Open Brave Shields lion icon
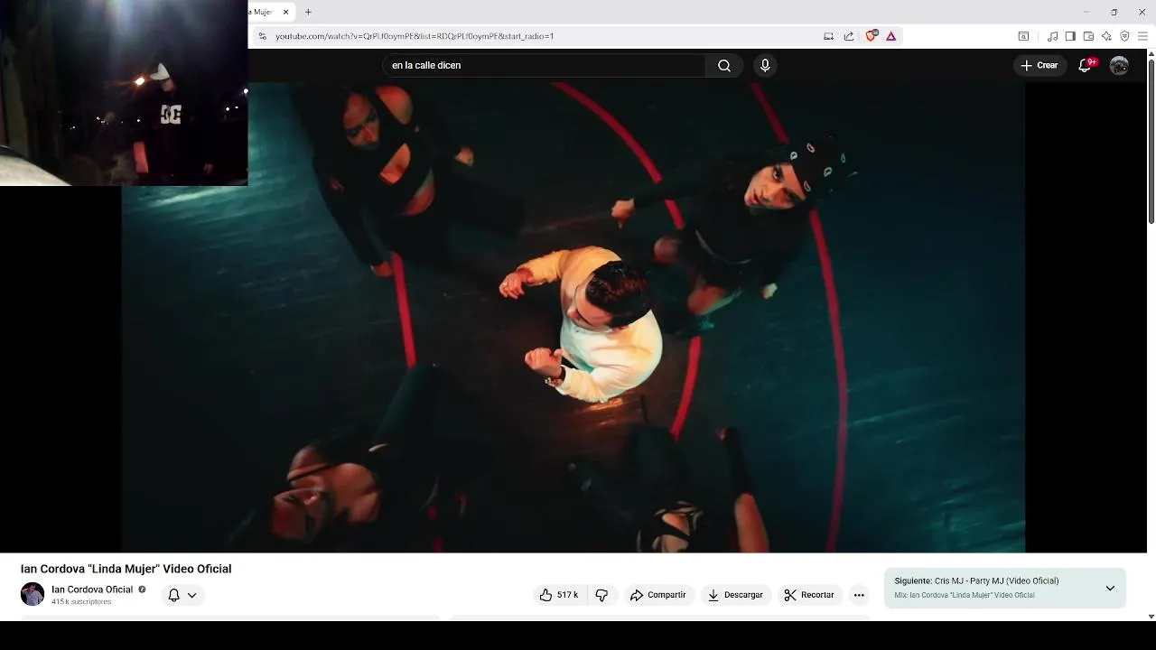This screenshot has width=1156, height=650. click(872, 36)
